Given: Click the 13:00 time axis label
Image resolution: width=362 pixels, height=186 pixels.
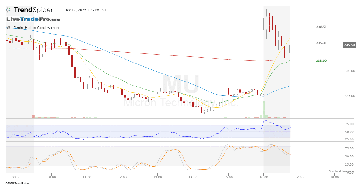Looking at the screenshot, I should tap(157, 177).
